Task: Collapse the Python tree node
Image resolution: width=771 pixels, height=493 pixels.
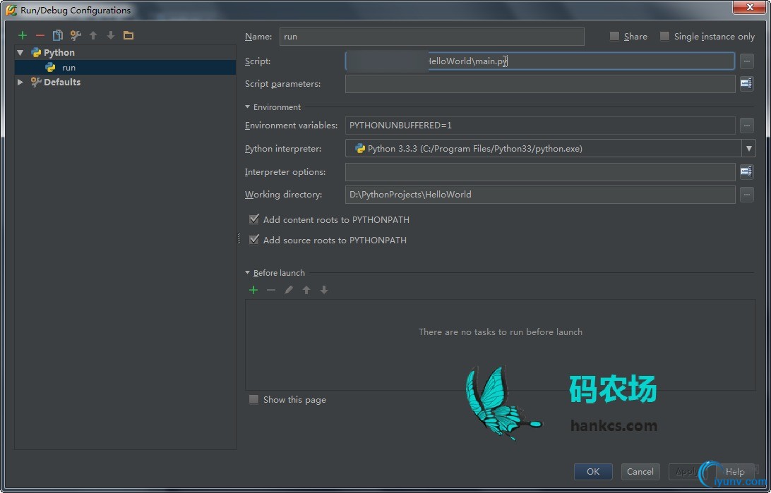Action: [x=20, y=52]
